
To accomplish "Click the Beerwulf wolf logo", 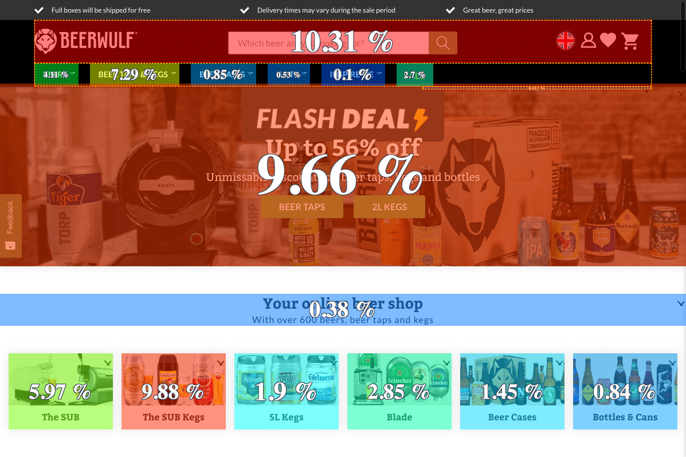I will point(45,41).
